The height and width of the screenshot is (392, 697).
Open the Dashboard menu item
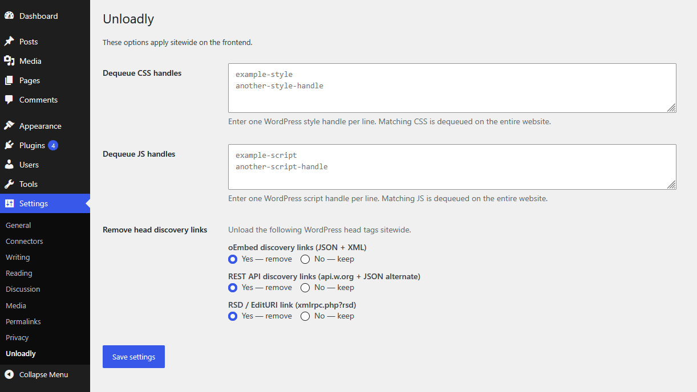[x=45, y=16]
